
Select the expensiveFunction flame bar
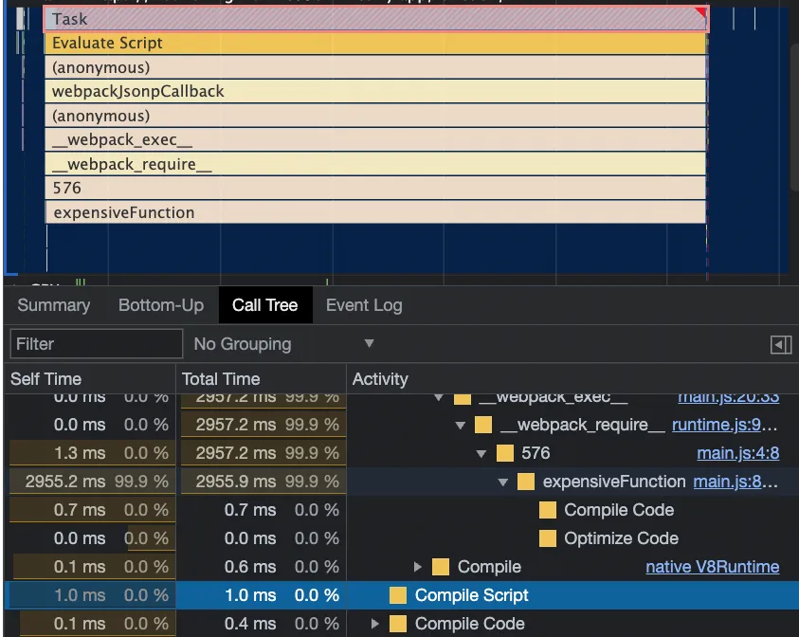375,212
